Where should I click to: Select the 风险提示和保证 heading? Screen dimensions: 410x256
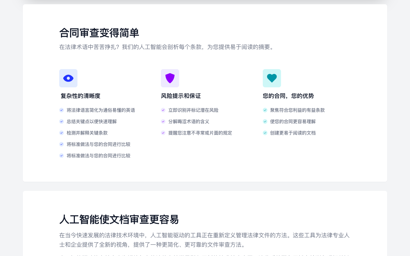coord(181,96)
